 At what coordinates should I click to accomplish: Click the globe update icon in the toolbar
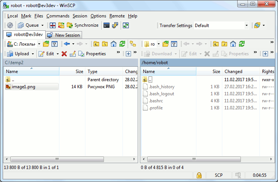pos(257,25)
